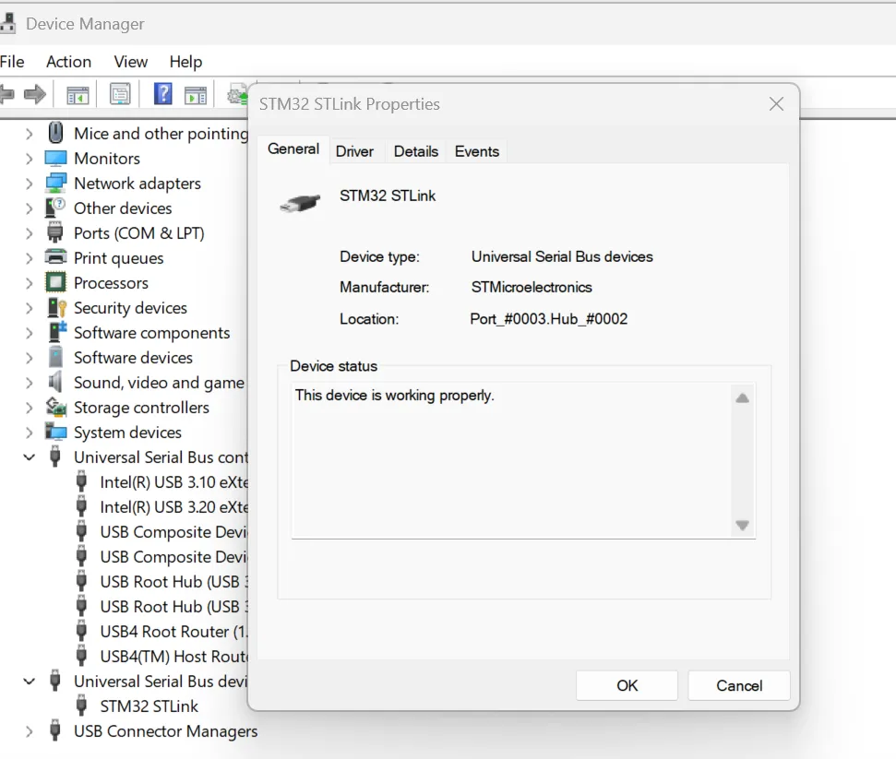Viewport: 896px width, 759px height.
Task: Click the Universal Serial Bus devices device type value
Action: click(562, 256)
